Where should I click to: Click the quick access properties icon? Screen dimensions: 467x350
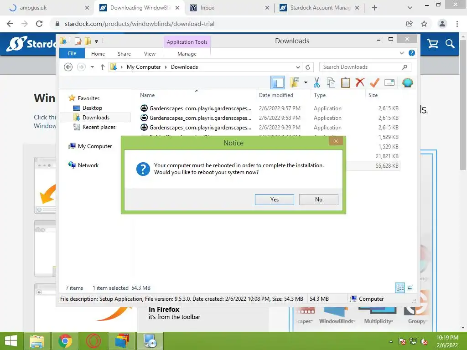pyautogui.click(x=78, y=41)
